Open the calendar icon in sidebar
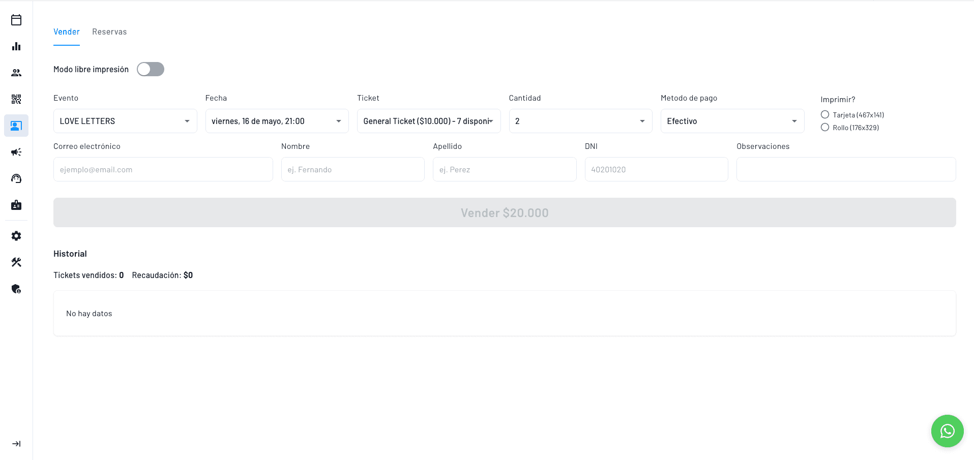The width and height of the screenshot is (974, 460). tap(16, 20)
